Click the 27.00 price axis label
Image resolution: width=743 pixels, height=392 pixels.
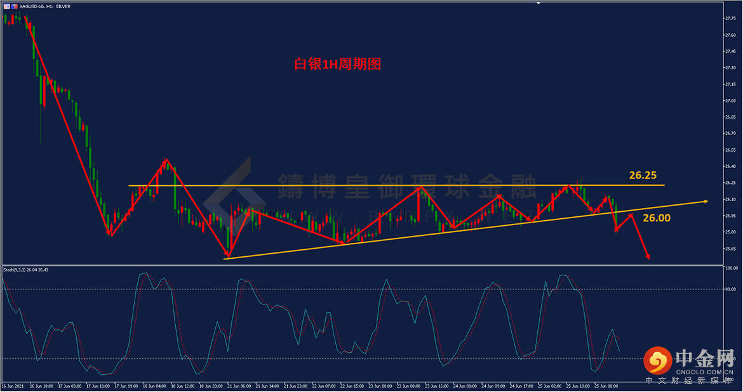(x=730, y=100)
